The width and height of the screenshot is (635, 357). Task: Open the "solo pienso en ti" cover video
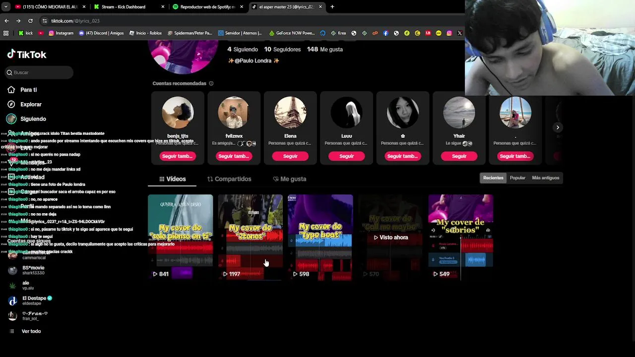coord(180,237)
